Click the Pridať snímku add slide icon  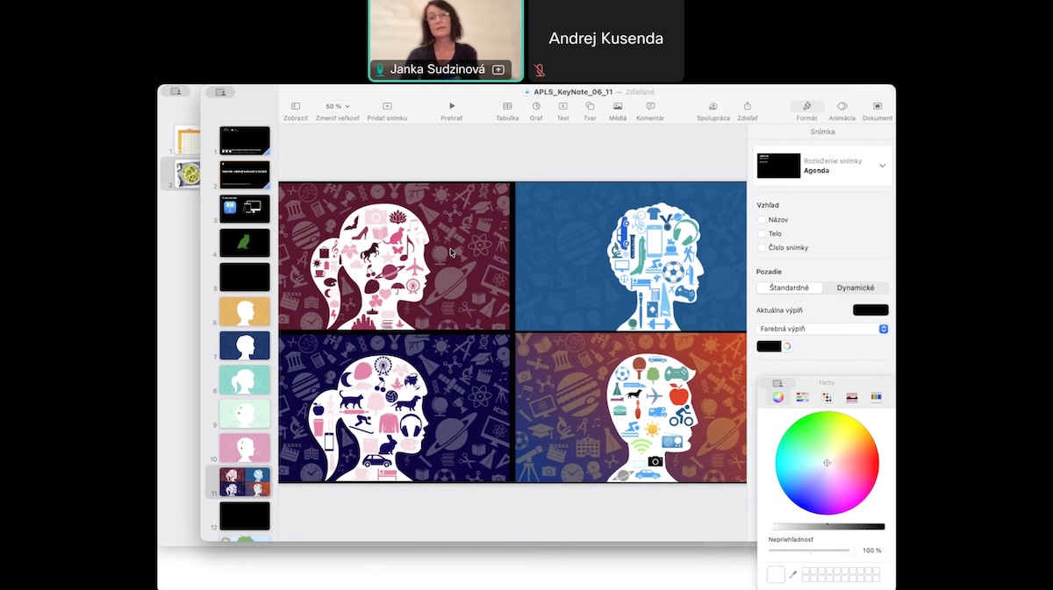pyautogui.click(x=387, y=106)
